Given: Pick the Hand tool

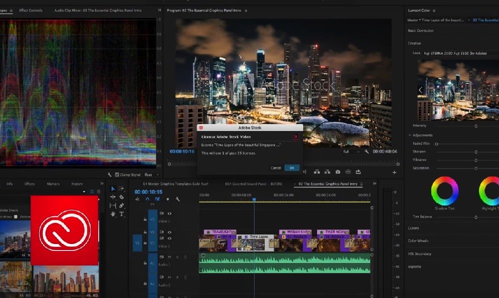Looking at the screenshot, I should click(x=113, y=214).
